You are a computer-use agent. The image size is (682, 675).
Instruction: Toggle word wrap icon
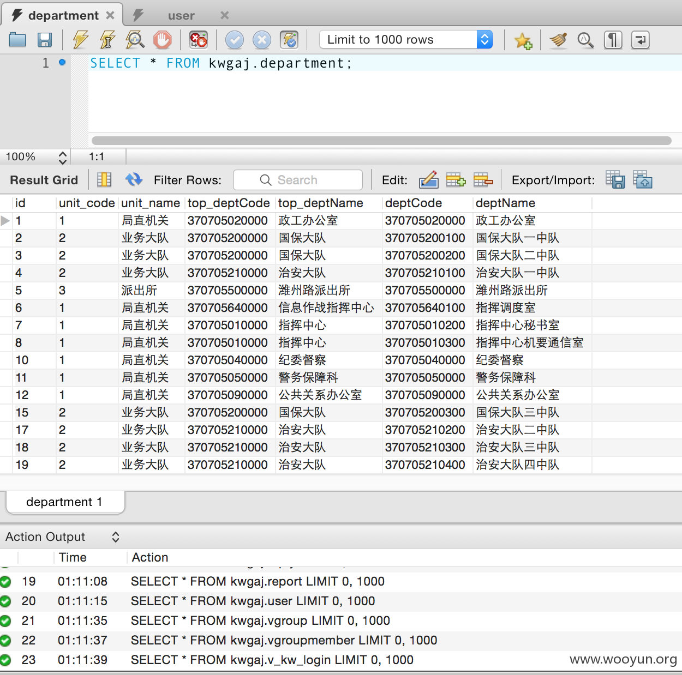(641, 40)
